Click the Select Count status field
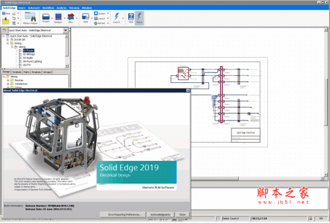330x223 pixels. pyautogui.click(x=235, y=219)
